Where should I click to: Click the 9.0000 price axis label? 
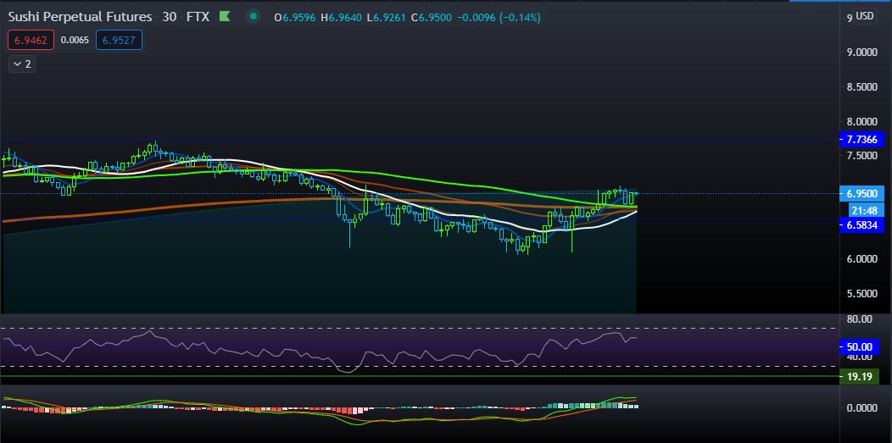(x=862, y=53)
